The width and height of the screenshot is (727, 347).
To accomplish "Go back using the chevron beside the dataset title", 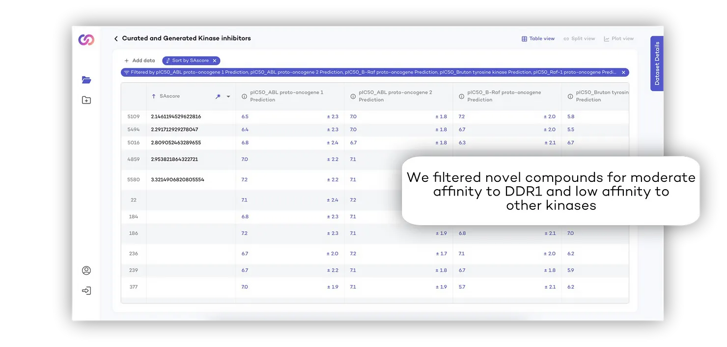I will 116,38.
